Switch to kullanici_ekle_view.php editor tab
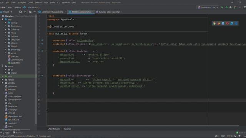The height and width of the screenshot is (138, 246). click(x=109, y=12)
